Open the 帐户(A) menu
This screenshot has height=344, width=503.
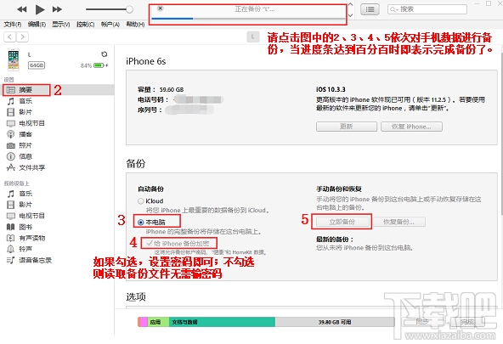point(110,25)
